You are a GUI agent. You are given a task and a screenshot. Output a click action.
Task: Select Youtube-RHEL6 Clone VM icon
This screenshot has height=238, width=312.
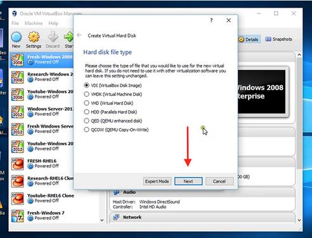coord(18,199)
